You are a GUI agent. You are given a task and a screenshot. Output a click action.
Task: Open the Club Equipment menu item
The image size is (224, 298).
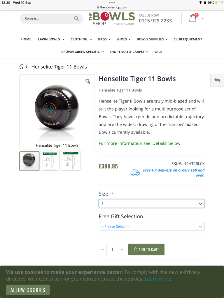point(188,39)
